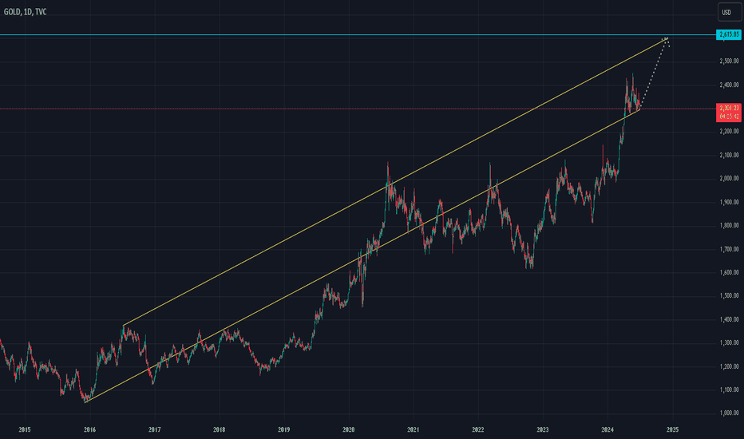Click the 2025 label on time axis
This screenshot has width=744, height=439.
click(672, 430)
